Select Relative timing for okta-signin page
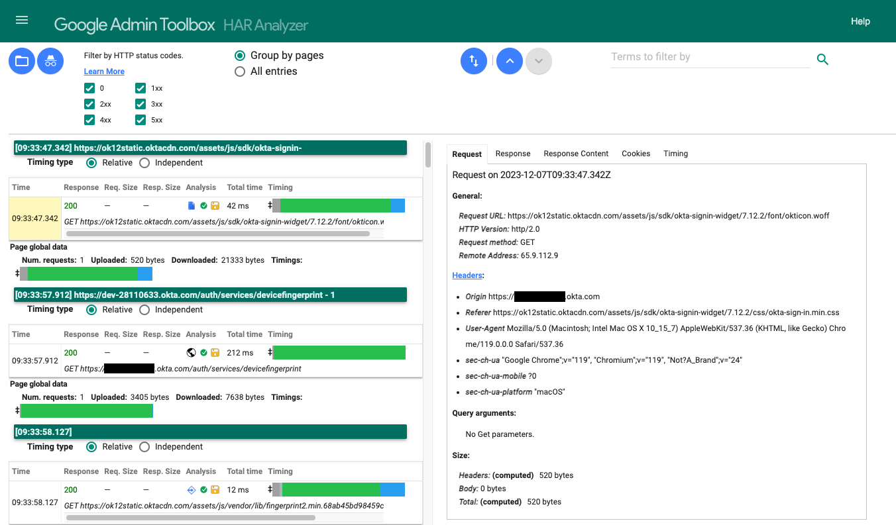The width and height of the screenshot is (896, 525). (91, 163)
